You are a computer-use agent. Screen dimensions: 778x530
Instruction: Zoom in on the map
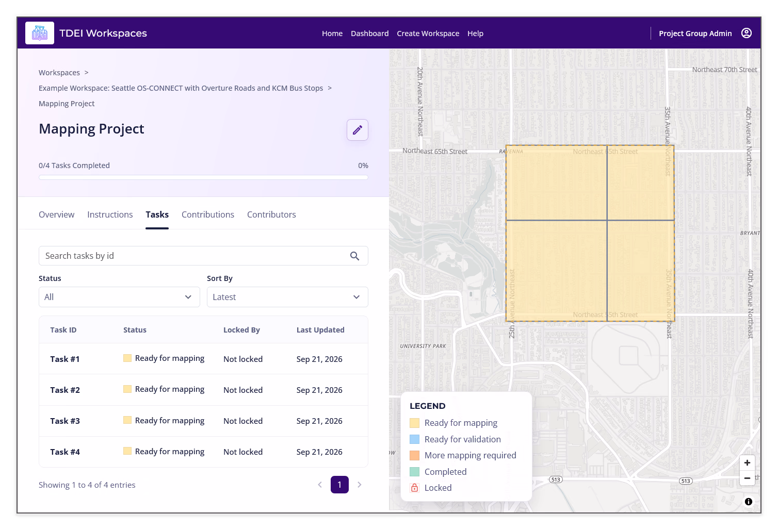point(747,462)
